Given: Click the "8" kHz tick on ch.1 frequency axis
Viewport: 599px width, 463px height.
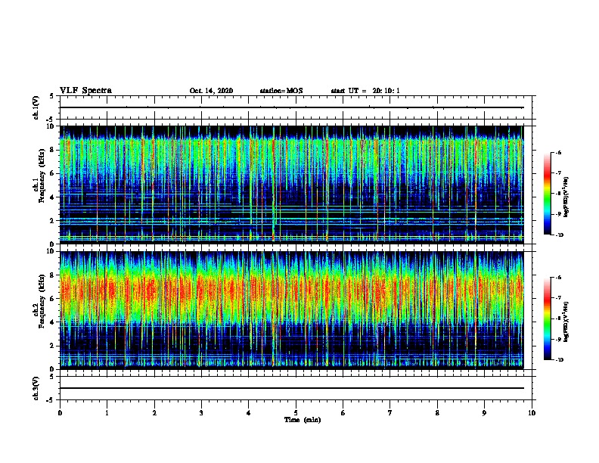Looking at the screenshot, I should pyautogui.click(x=53, y=150).
